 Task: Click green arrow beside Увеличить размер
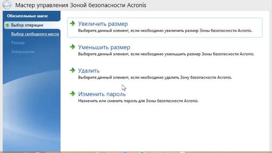(72, 23)
